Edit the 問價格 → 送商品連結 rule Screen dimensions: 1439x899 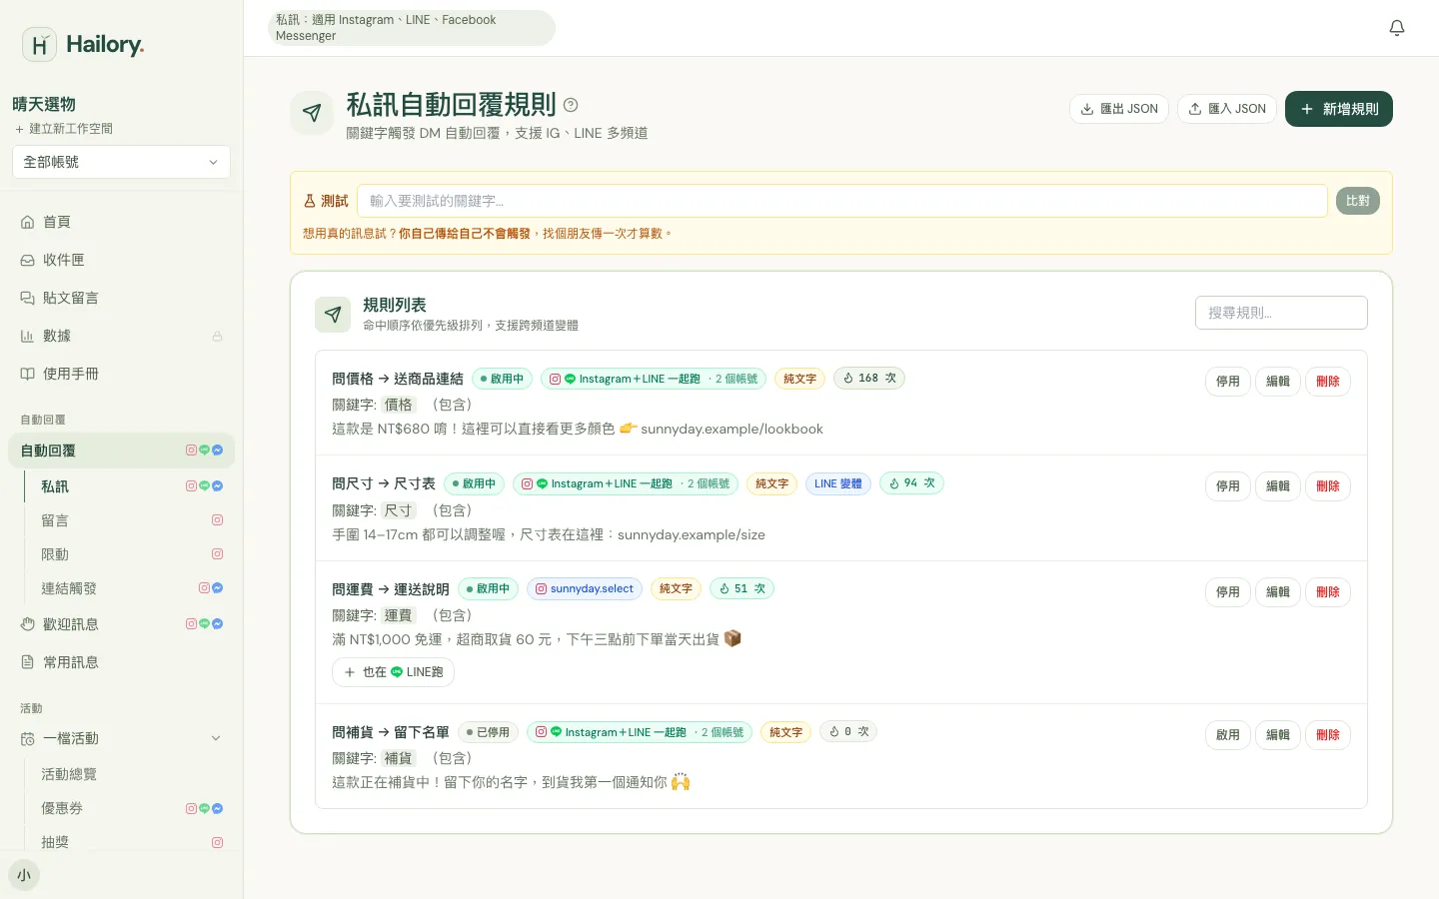(x=1278, y=382)
